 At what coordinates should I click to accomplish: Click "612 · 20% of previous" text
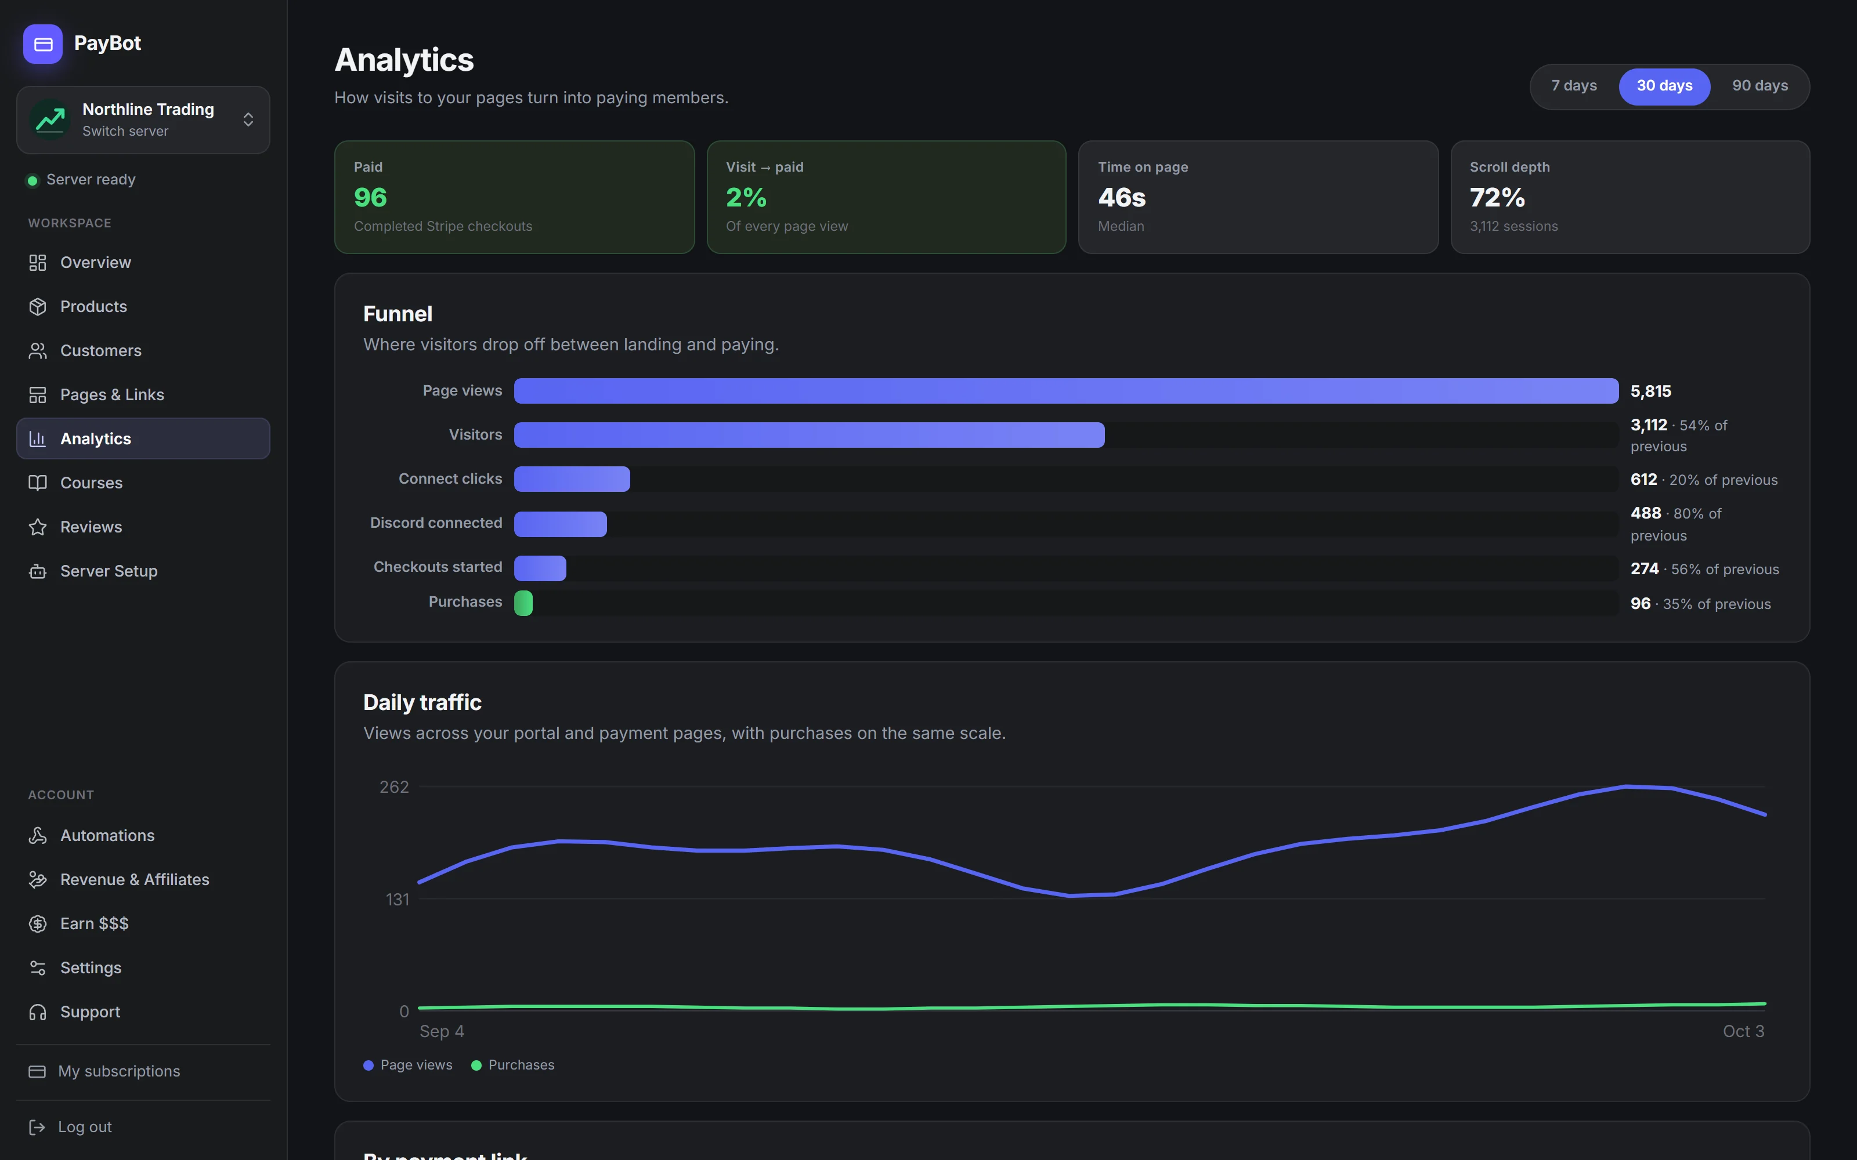(x=1704, y=480)
